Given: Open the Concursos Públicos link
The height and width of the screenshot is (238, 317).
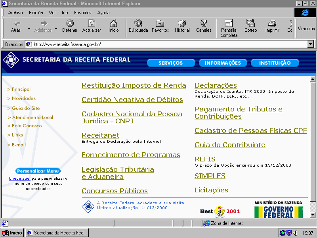Looking at the screenshot, I should 115,191.
